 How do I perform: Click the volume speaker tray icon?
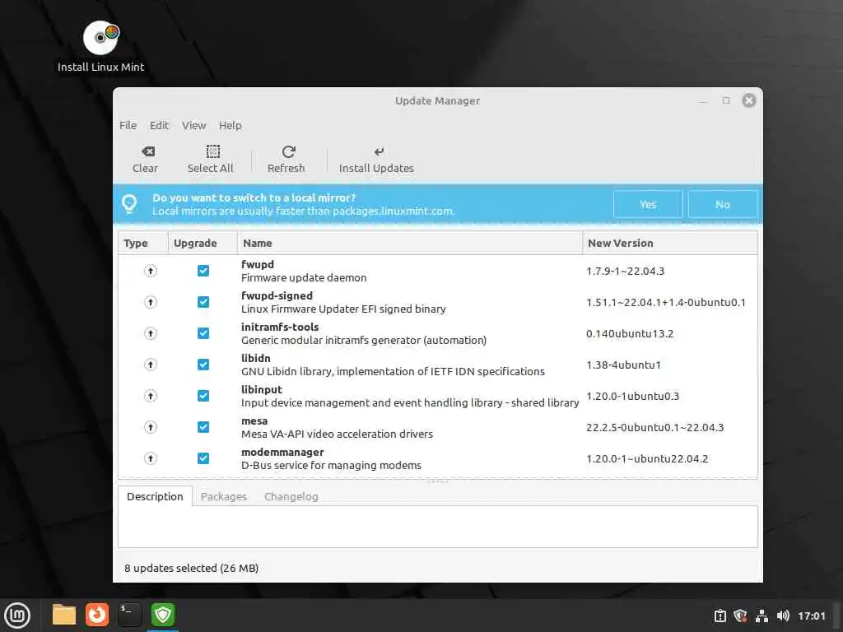(783, 616)
